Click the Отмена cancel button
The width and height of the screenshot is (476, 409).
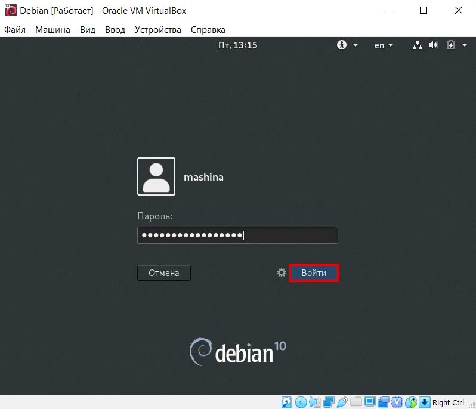[164, 273]
